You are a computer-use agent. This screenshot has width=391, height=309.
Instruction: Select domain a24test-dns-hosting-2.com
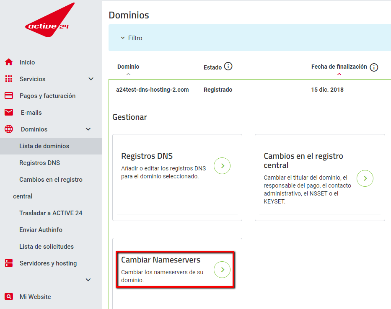(x=153, y=90)
